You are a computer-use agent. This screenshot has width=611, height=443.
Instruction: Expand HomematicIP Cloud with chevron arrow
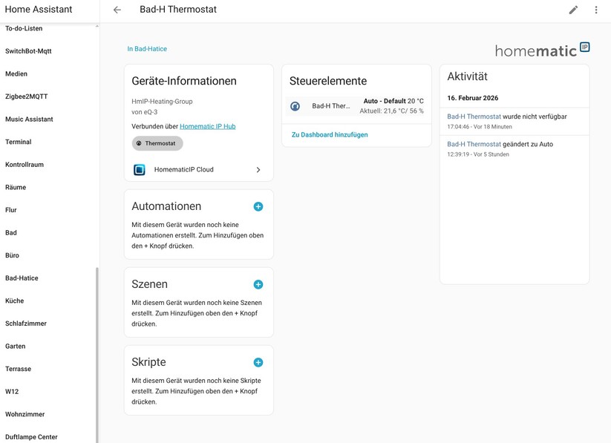[258, 169]
